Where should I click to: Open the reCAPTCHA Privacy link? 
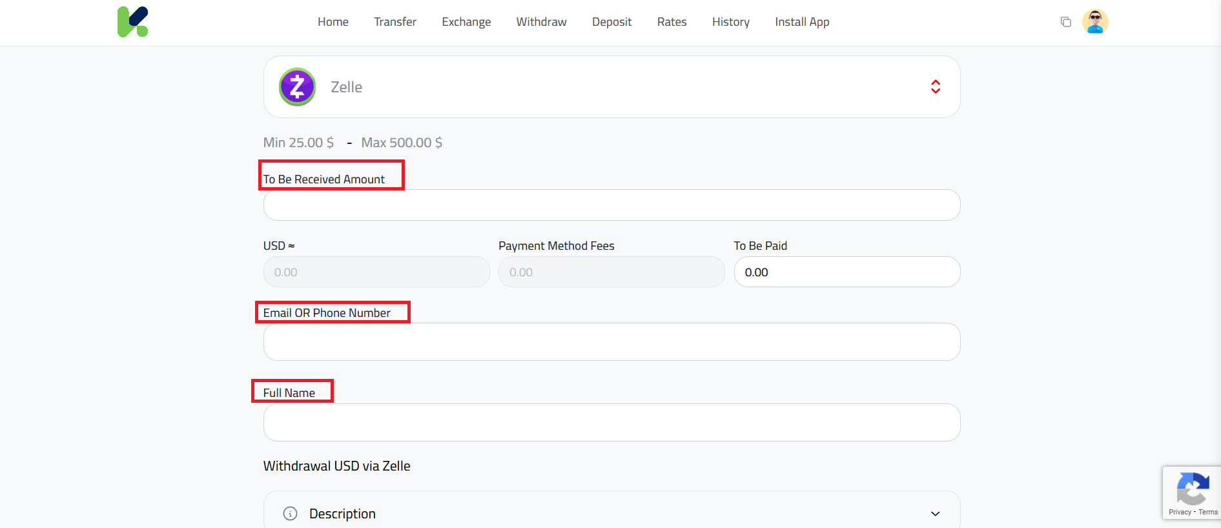1180,512
